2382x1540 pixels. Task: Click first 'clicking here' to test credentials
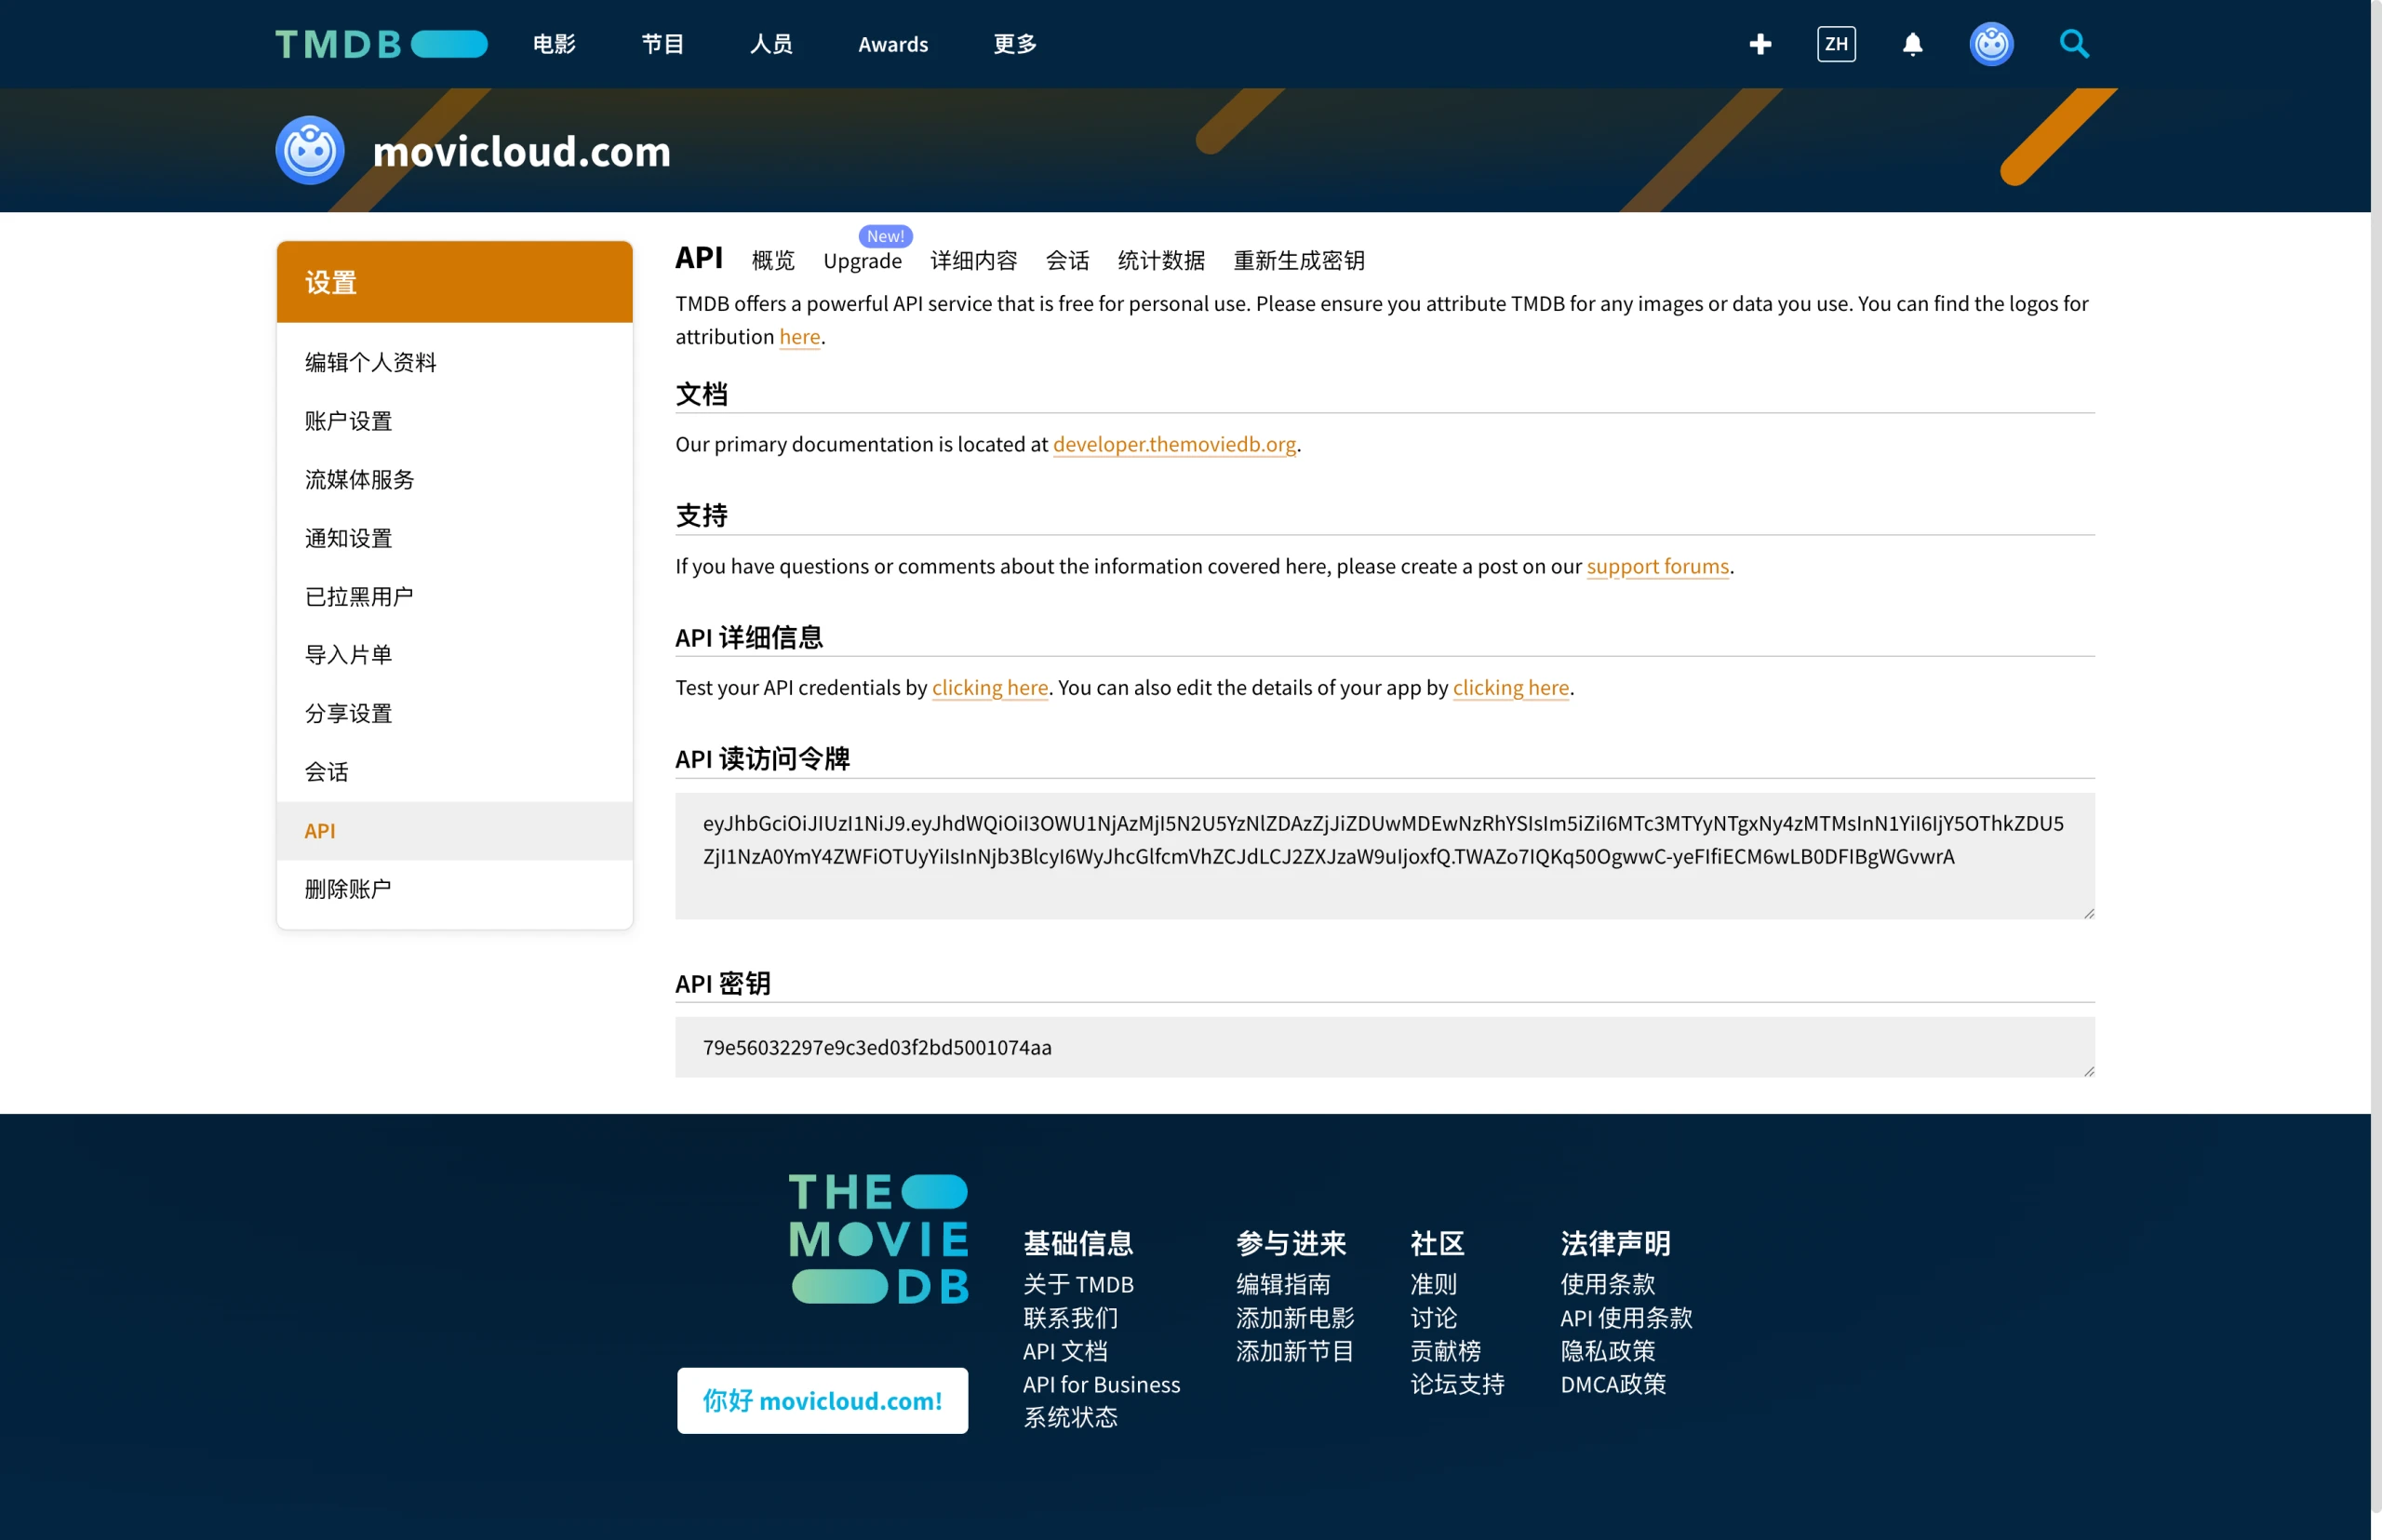point(990,687)
